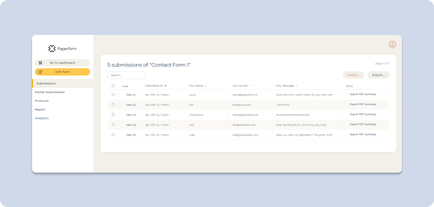This screenshot has width=434, height=207.
Task: Expand the Your Name column dropdown
Action: (x=206, y=86)
